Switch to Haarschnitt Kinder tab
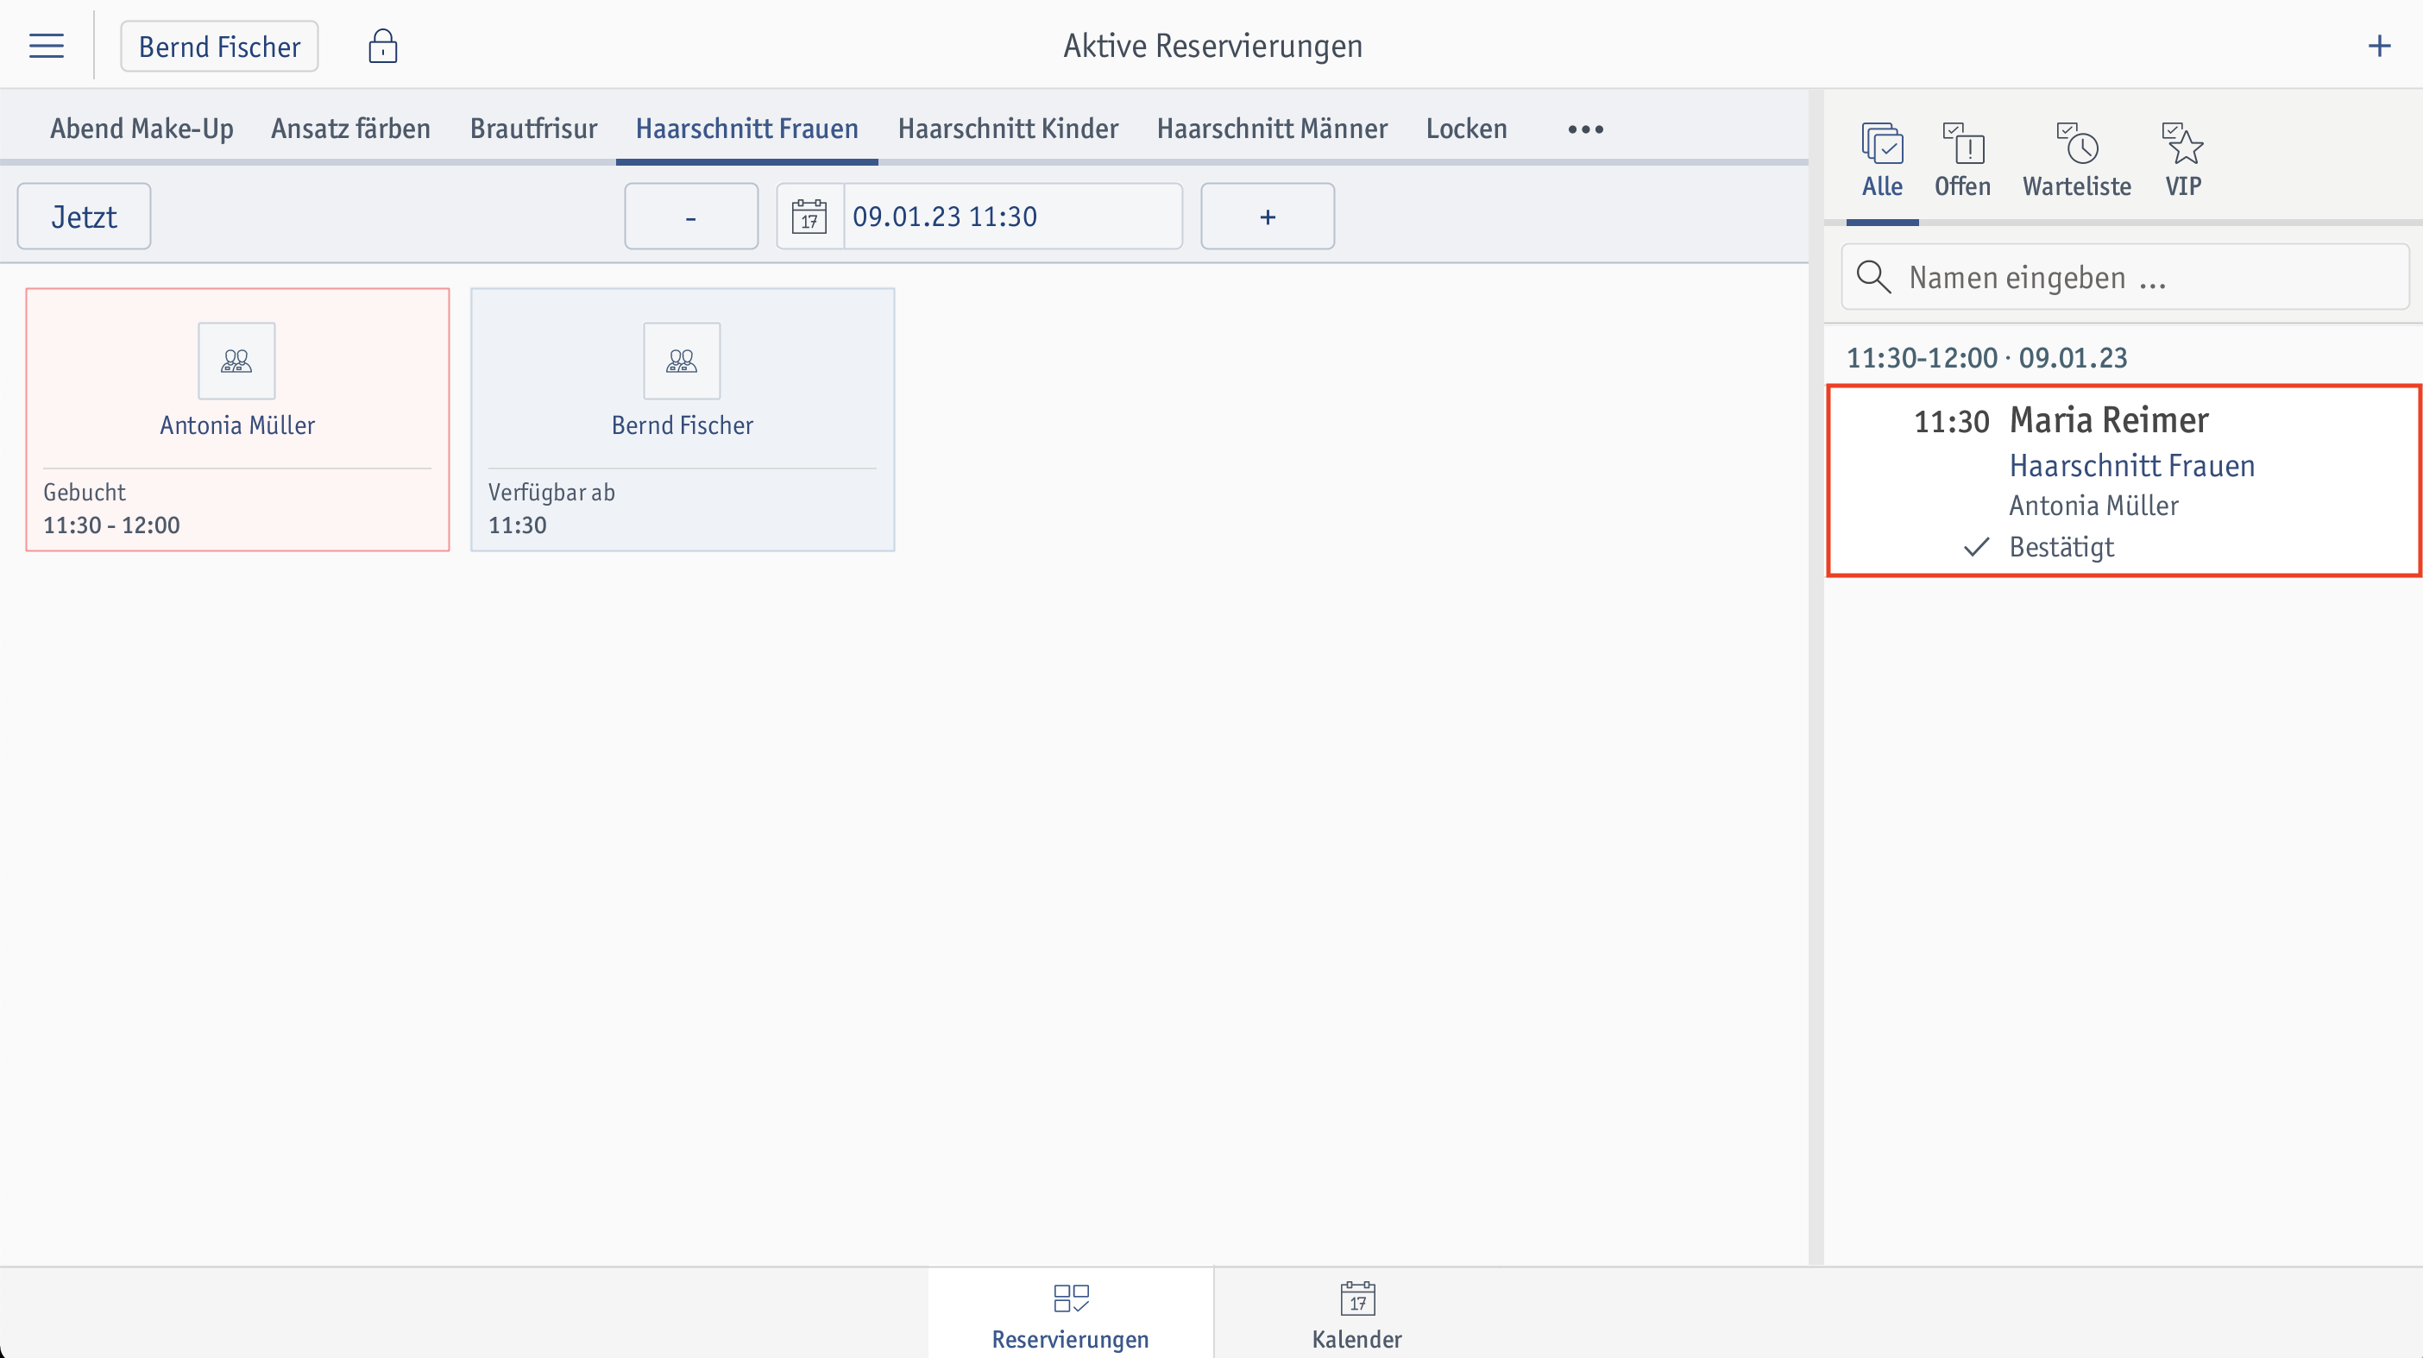 pyautogui.click(x=1009, y=129)
